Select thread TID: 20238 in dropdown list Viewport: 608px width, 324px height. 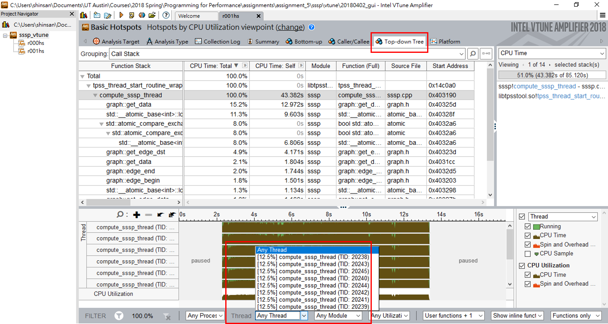click(317, 257)
